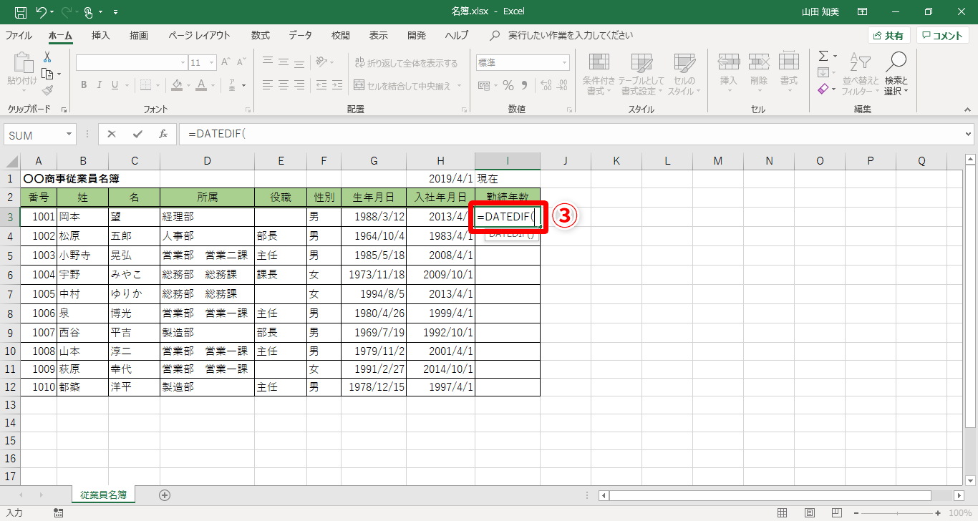The image size is (978, 521).
Task: Toggle middle vertical alignment
Action: [284, 62]
